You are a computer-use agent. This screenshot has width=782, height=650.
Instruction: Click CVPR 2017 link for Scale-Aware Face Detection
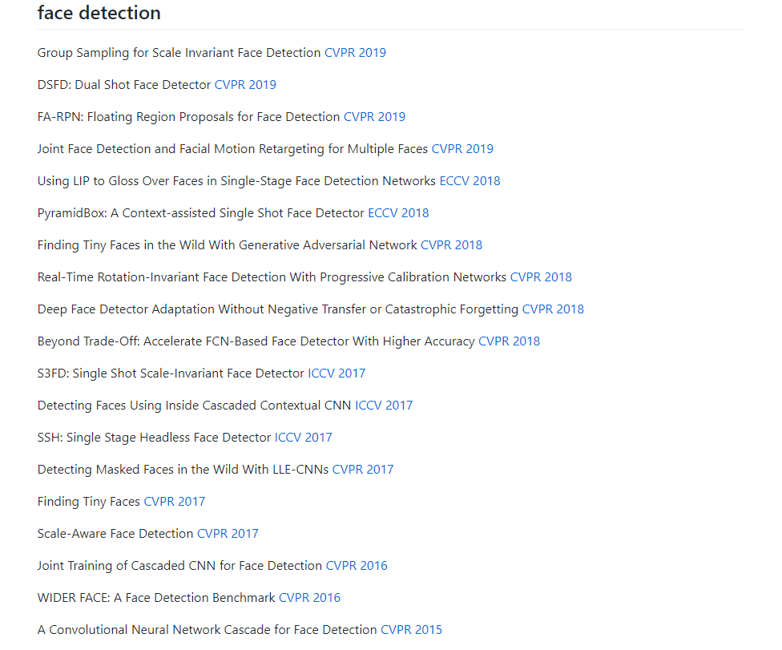click(228, 534)
